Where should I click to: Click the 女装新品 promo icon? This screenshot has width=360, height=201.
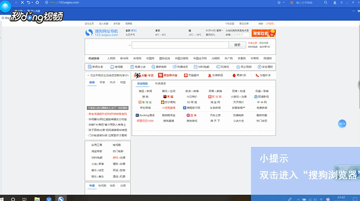[215, 75]
